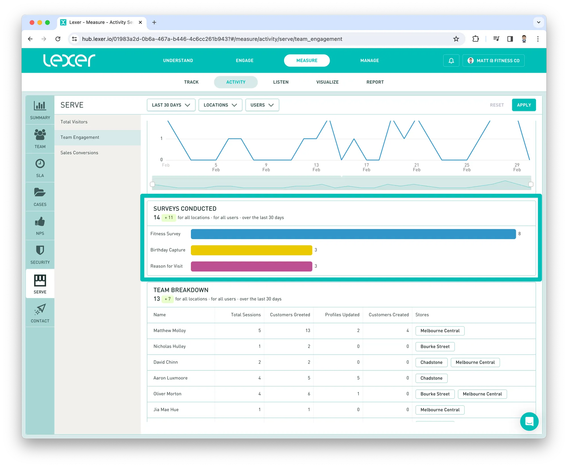Select Sales Conversions in the Serve list

point(79,153)
